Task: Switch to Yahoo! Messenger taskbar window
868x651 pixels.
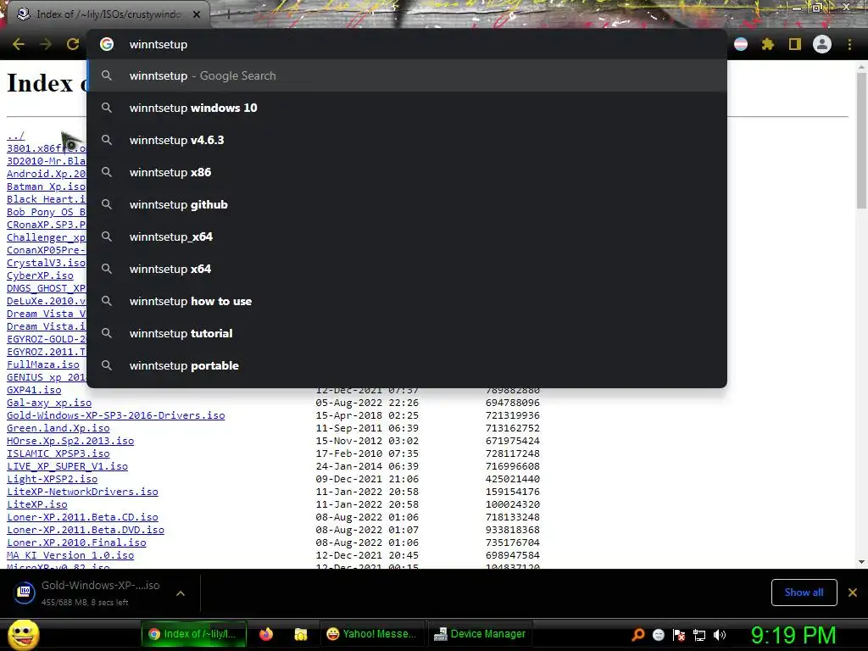Action: (x=371, y=634)
